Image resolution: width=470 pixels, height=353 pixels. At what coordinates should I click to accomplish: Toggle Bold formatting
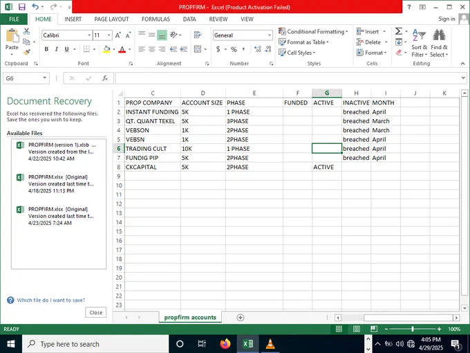click(46, 49)
